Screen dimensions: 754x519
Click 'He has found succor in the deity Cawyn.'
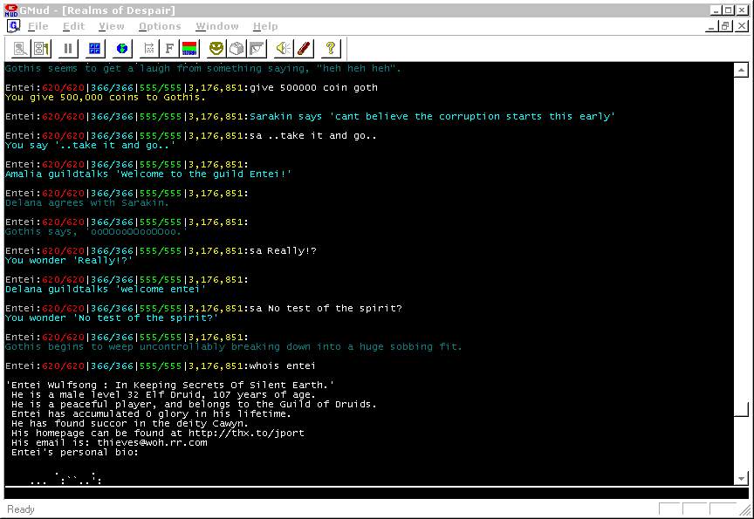[x=130, y=423]
